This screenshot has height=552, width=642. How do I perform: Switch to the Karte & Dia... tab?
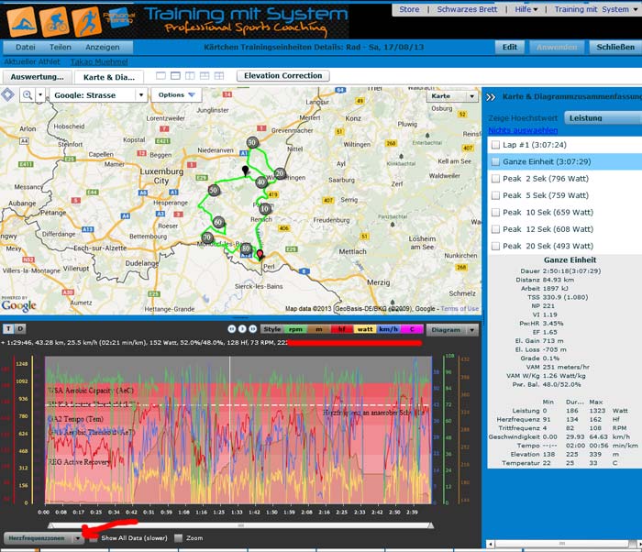(109, 77)
